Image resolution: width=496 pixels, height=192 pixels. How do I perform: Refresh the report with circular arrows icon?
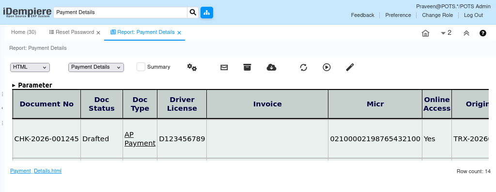303,67
